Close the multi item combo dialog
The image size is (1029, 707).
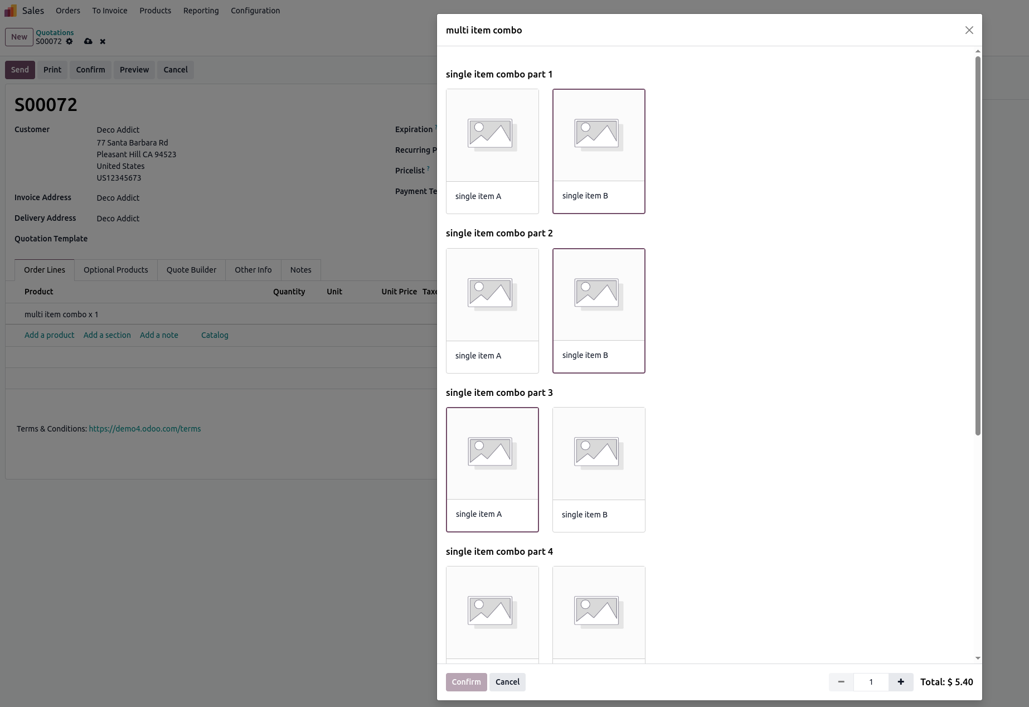coord(969,30)
